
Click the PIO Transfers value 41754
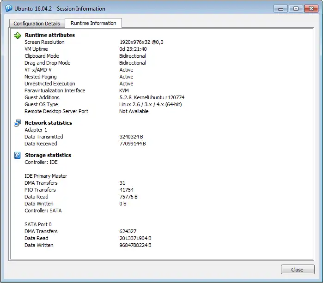127,190
